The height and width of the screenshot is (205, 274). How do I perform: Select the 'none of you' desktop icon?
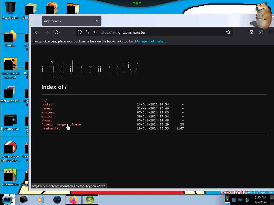point(10,151)
